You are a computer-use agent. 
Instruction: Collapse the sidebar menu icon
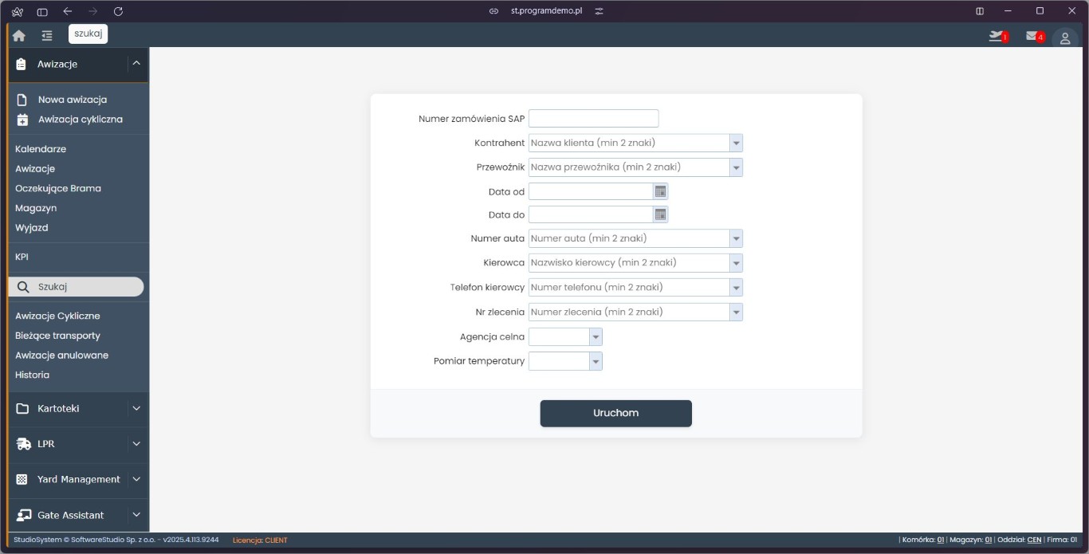click(47, 36)
